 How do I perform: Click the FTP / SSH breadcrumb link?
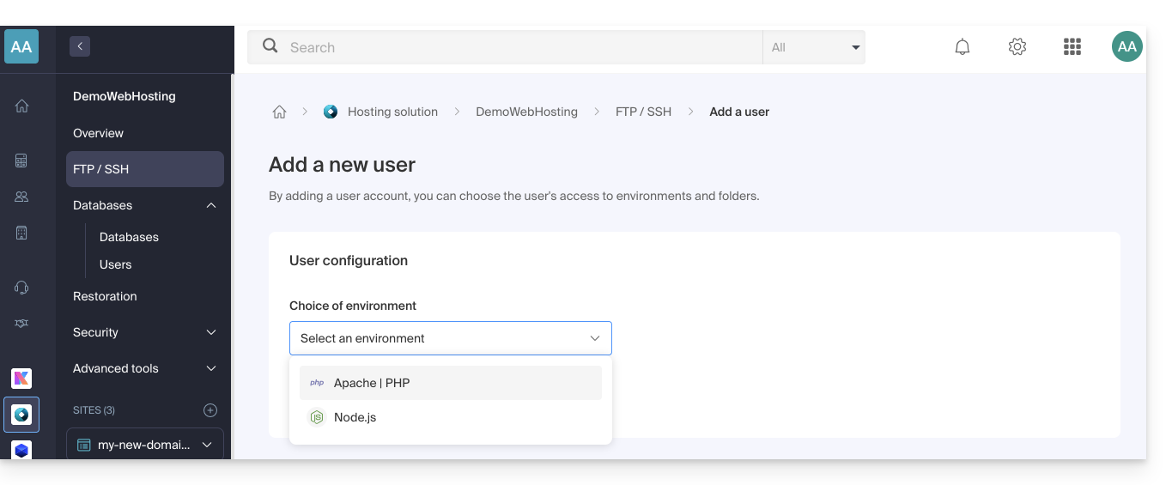tap(643, 112)
